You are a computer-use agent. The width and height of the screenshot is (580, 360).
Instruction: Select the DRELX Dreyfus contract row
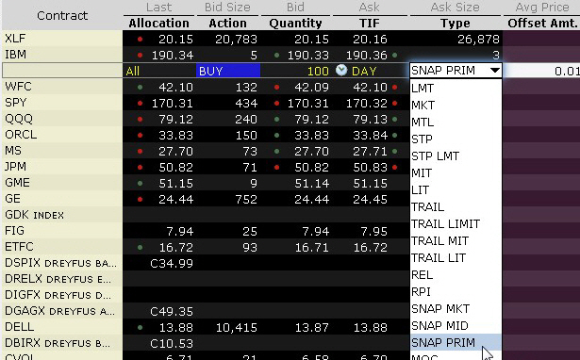point(62,279)
